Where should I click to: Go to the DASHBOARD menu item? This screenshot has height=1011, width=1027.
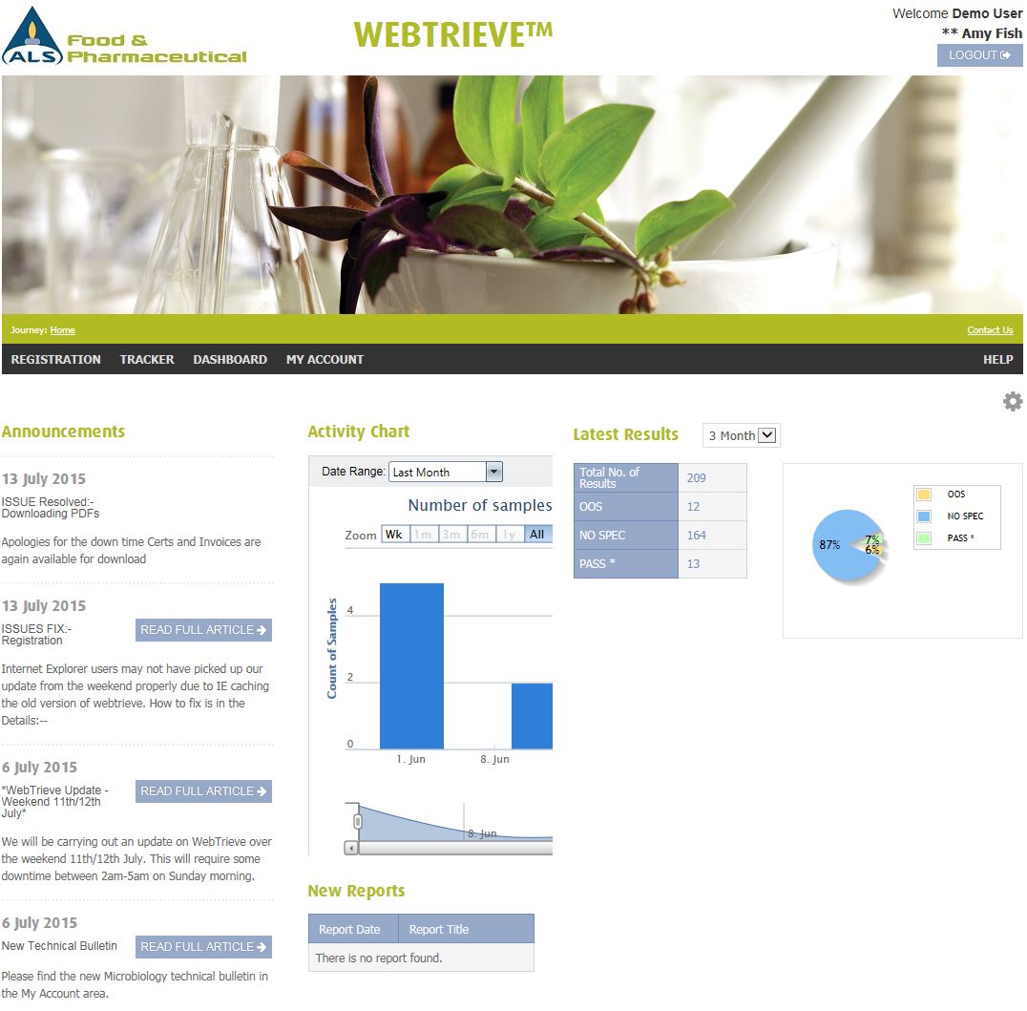[230, 360]
